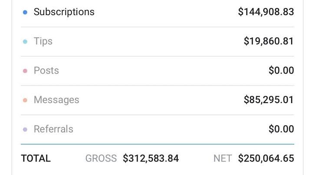This screenshot has height=175, width=315.
Task: Click the Posts $0.00 amount
Action: tap(281, 70)
